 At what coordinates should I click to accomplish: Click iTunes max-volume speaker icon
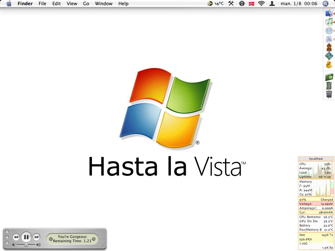click(38, 245)
